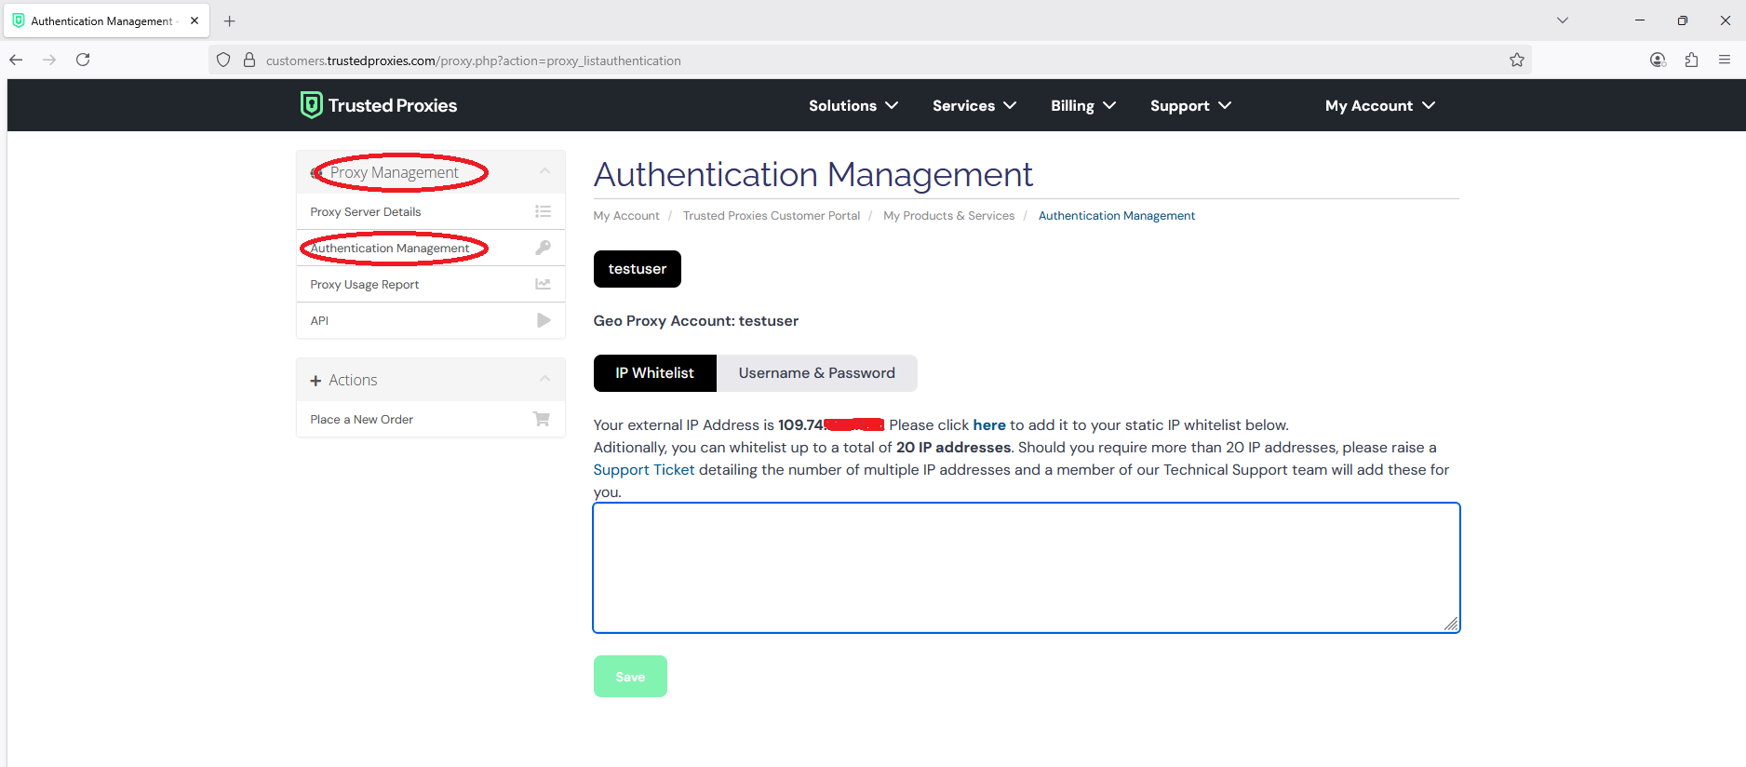Click Trusted Proxies Customer Portal breadcrumb
Screen dimensions: 1746x767
click(772, 215)
